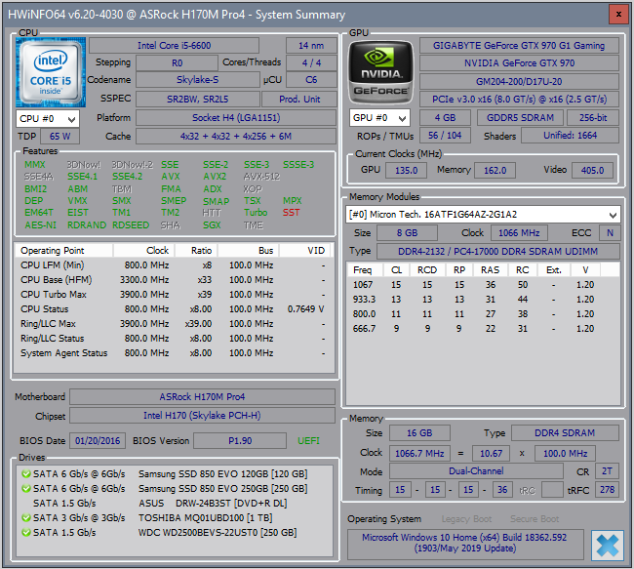Click status icon of WDC WD2500BEVS drive
634x569 pixels.
pyautogui.click(x=26, y=532)
